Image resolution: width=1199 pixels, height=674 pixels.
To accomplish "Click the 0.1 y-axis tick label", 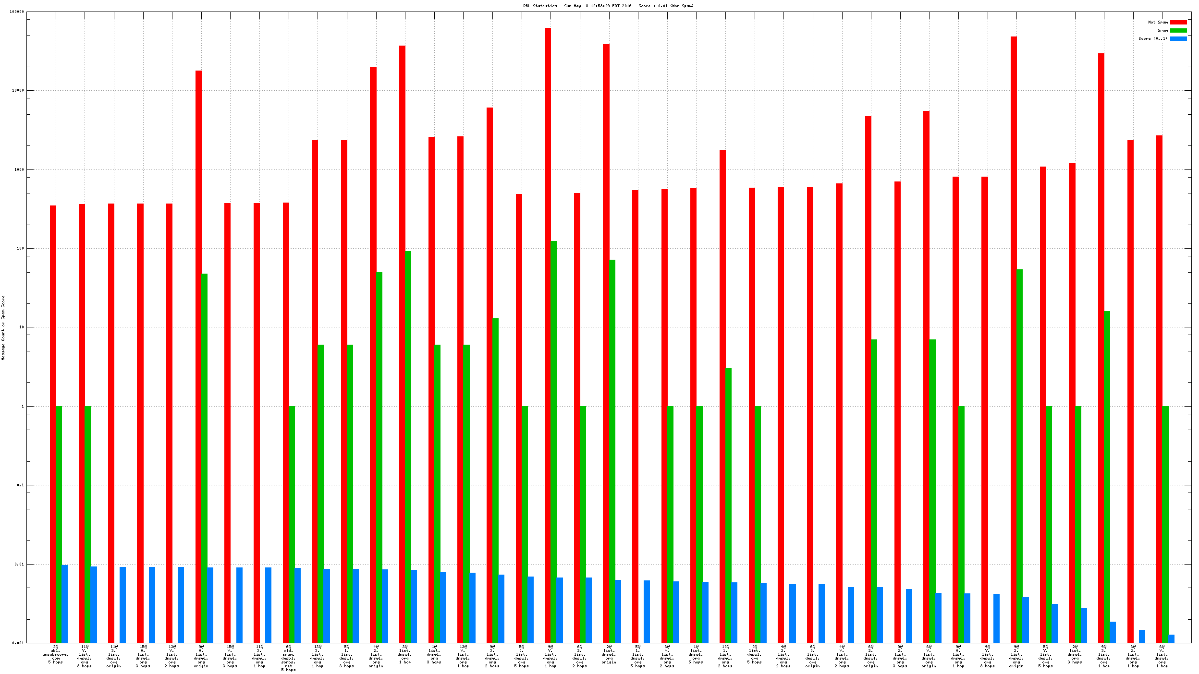I will (x=20, y=485).
